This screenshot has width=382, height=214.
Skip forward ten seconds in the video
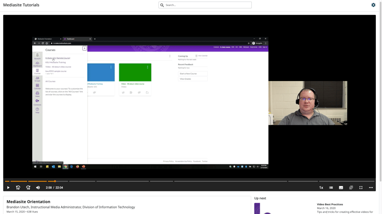[28, 188]
